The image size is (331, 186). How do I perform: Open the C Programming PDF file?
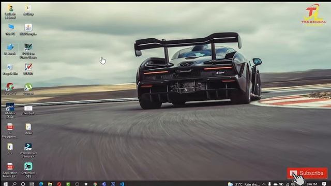(x=10, y=131)
